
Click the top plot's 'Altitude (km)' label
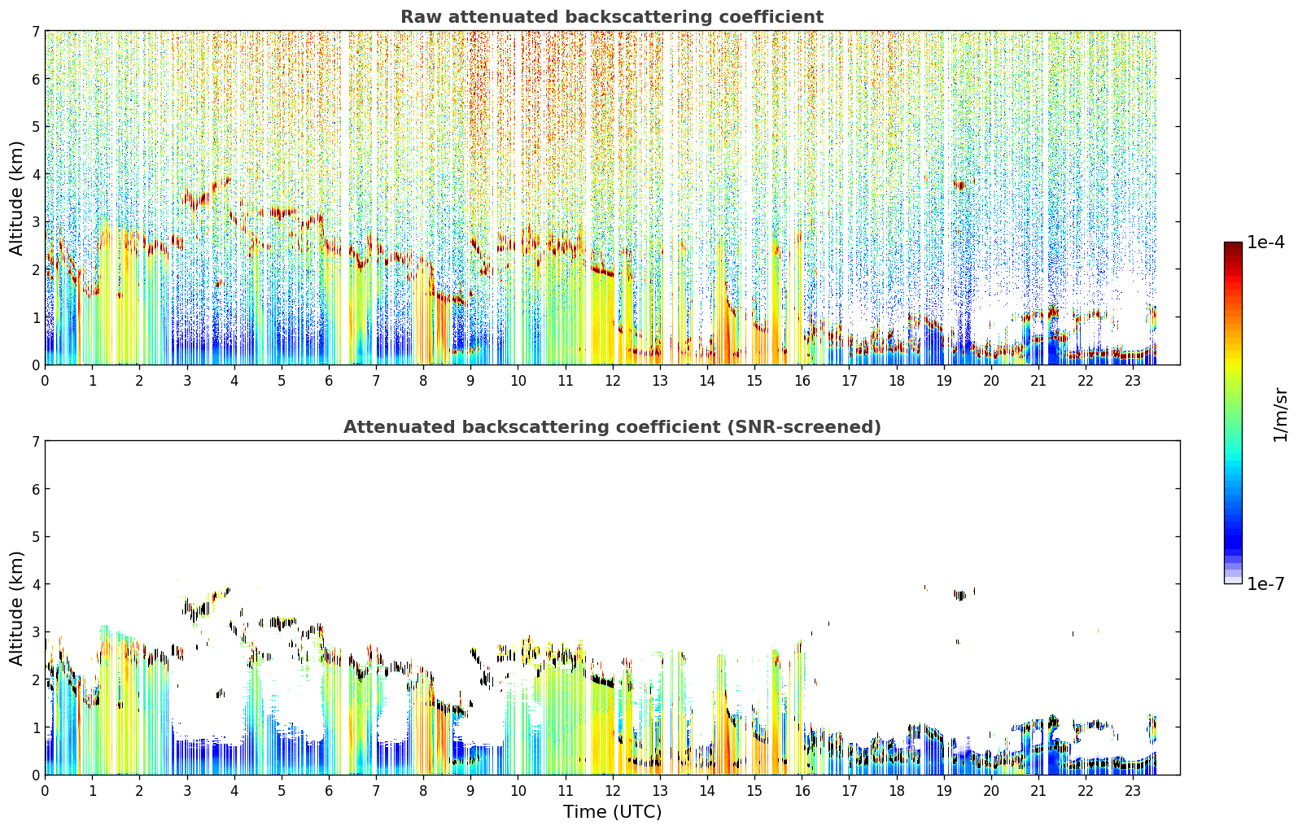point(17,198)
